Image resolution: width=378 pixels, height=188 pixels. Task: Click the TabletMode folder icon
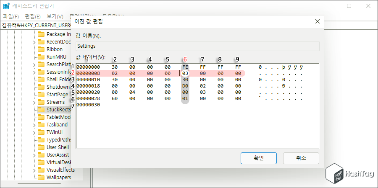(41, 117)
